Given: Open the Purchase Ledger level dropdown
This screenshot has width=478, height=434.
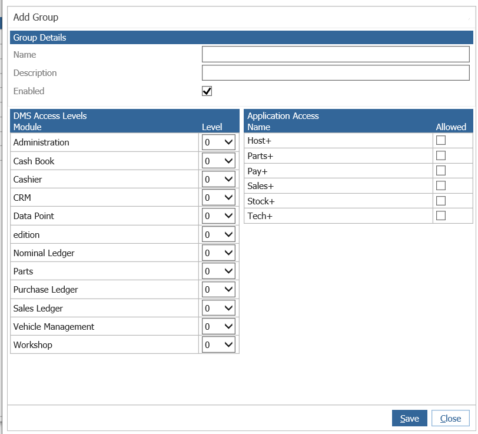Looking at the screenshot, I should [x=218, y=289].
